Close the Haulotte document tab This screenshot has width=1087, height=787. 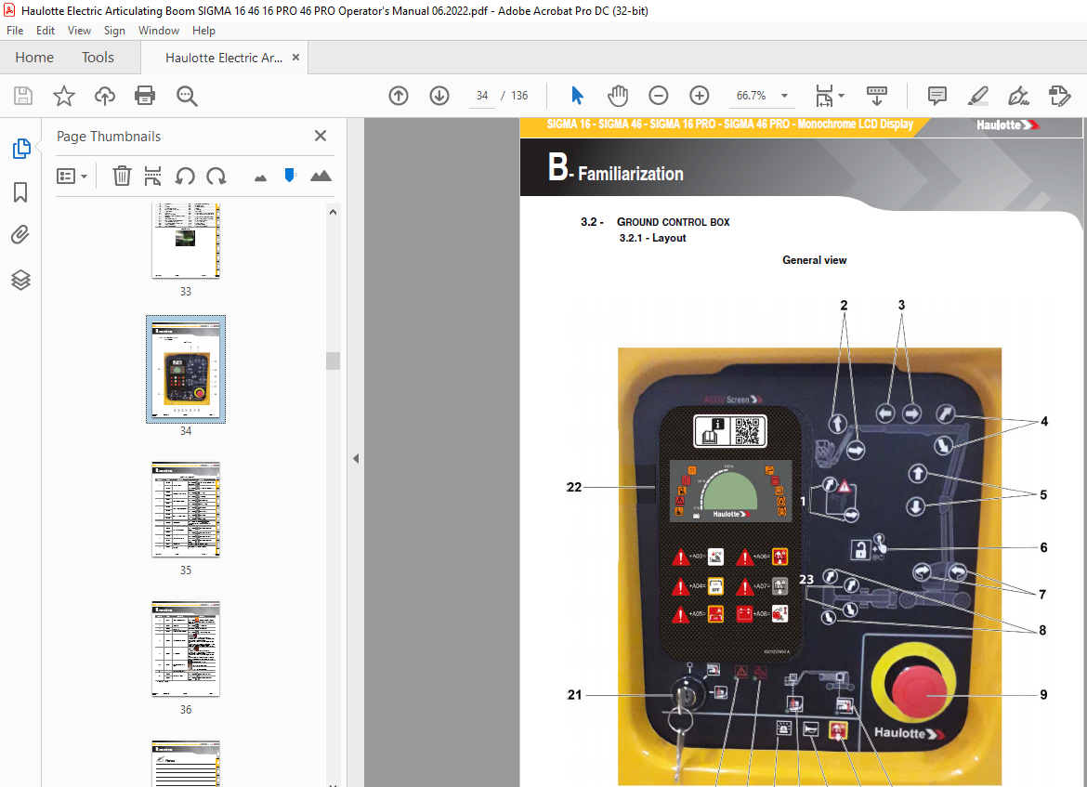(296, 58)
